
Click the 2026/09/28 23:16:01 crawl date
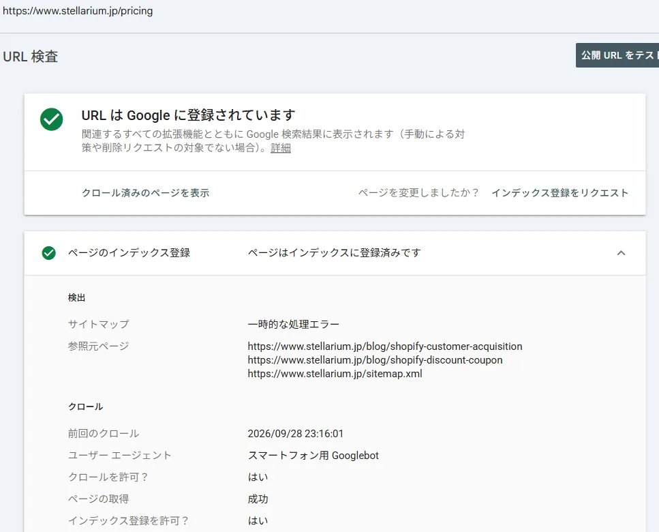[296, 434]
